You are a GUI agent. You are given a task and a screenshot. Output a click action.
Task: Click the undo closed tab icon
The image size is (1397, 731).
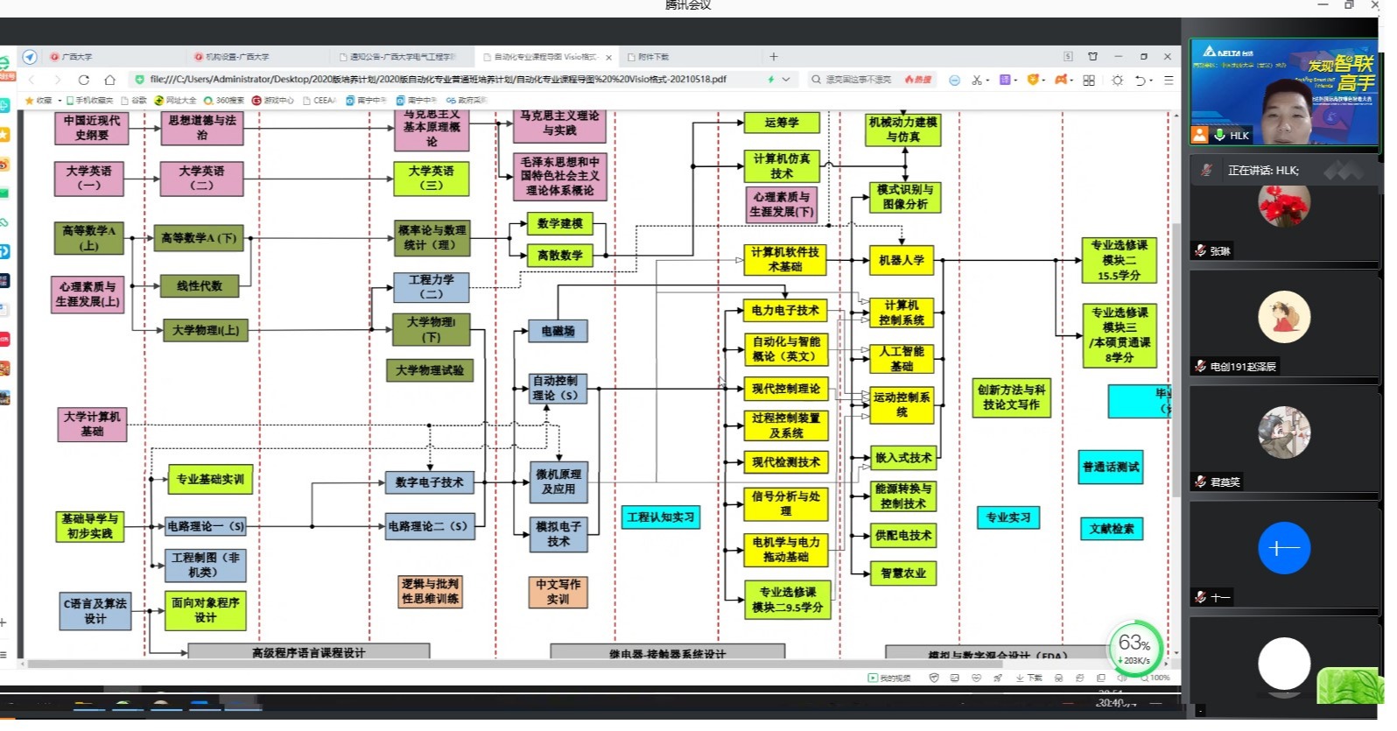[x=1140, y=80]
